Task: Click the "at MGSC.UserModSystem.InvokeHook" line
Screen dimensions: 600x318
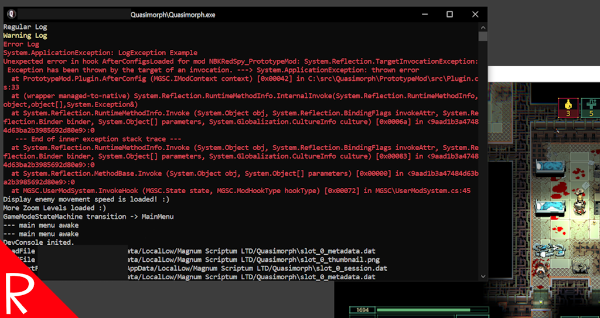Action: coord(241,190)
